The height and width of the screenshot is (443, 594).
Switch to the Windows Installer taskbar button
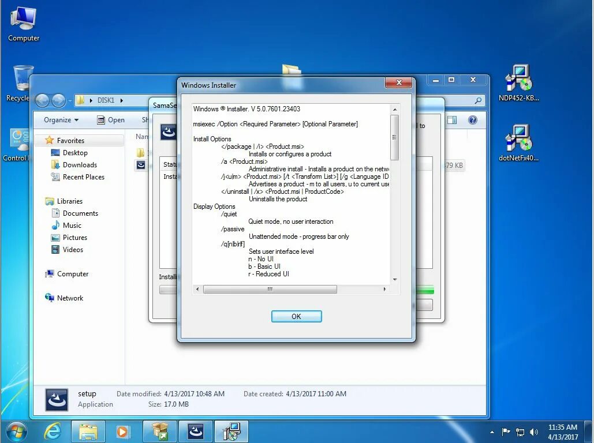231,431
